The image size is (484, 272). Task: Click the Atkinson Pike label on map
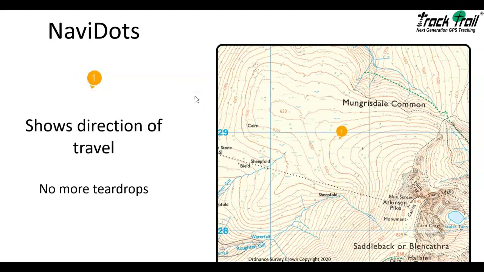395,205
